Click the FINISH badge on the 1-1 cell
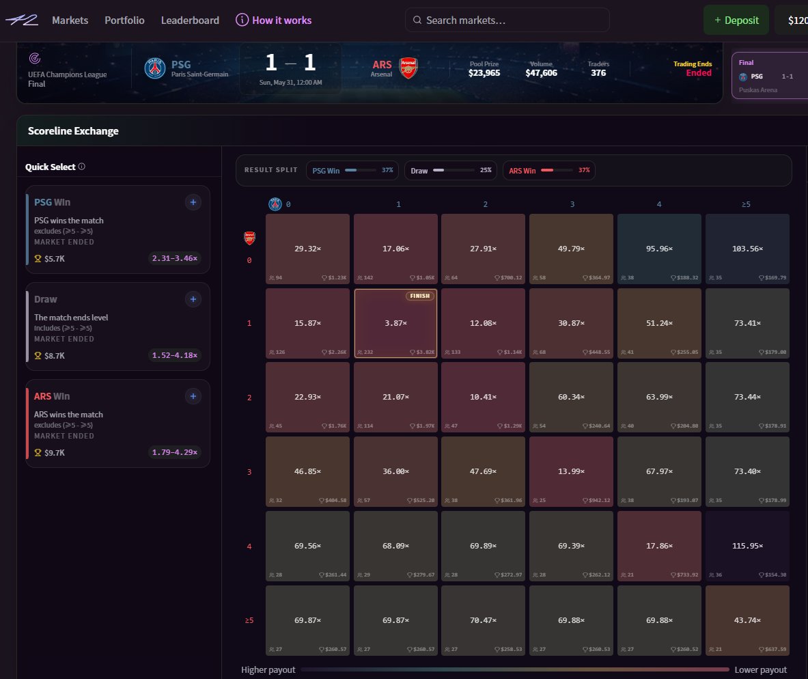The width and height of the screenshot is (808, 679). click(420, 296)
